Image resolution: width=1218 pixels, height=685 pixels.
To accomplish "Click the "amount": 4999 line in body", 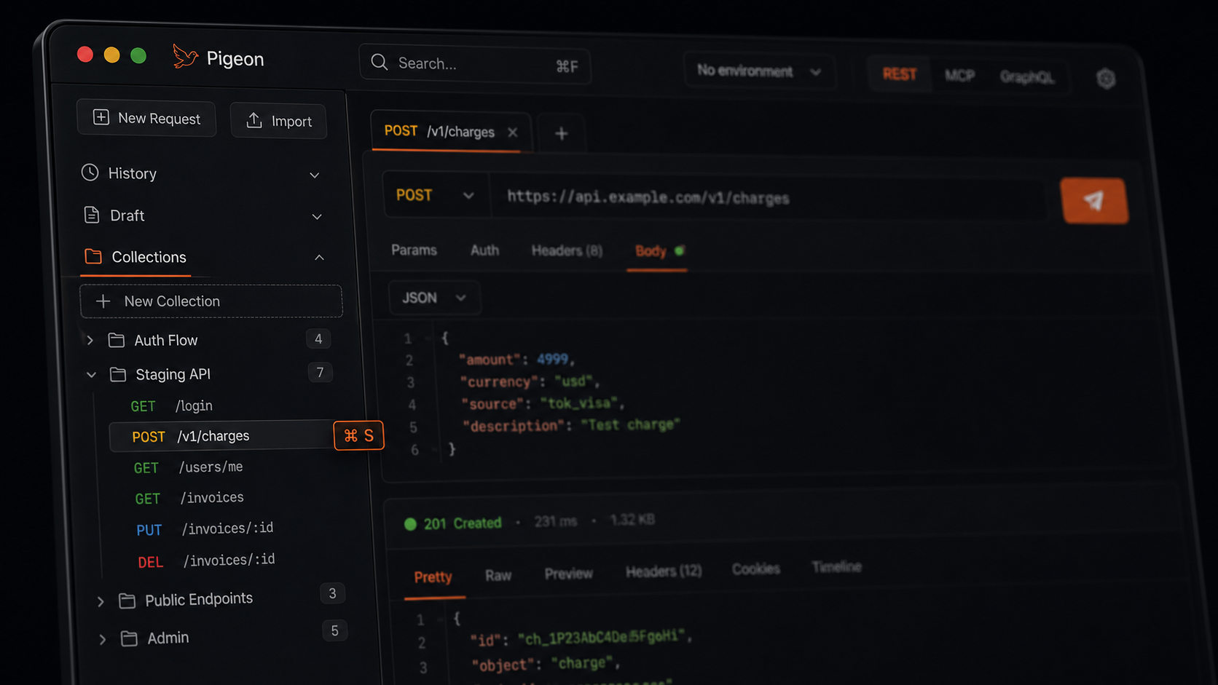I will click(x=517, y=360).
